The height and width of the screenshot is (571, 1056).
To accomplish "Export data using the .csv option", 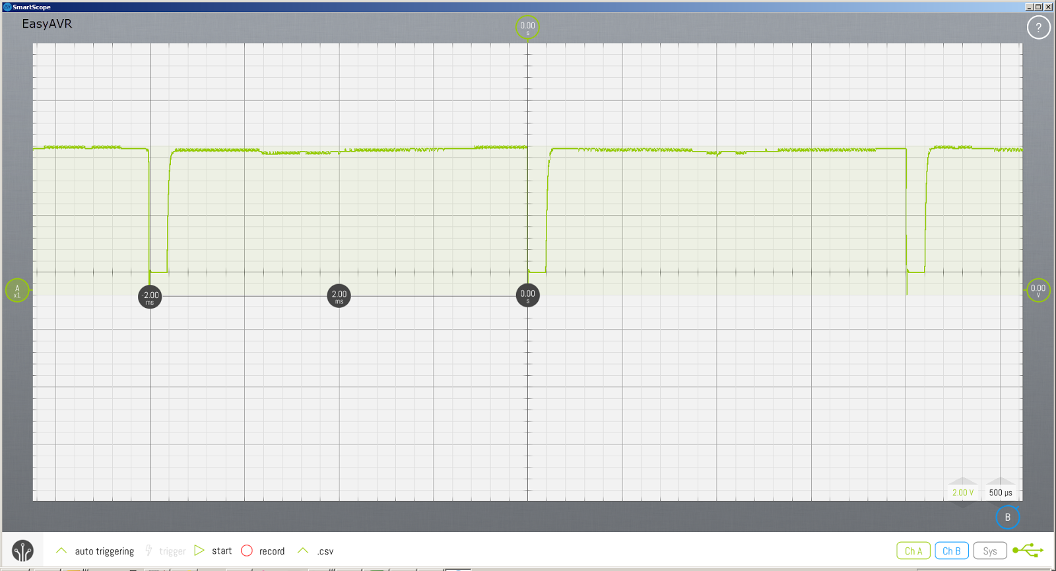I will [x=316, y=551].
